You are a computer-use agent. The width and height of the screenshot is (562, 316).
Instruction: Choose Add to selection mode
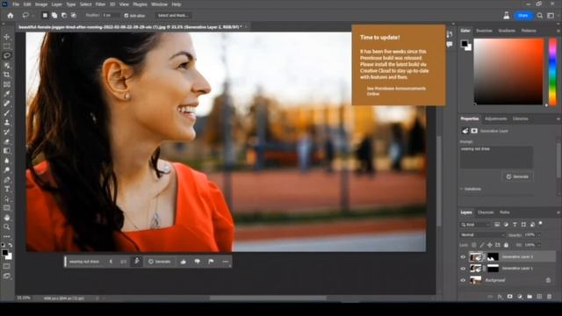(54, 16)
